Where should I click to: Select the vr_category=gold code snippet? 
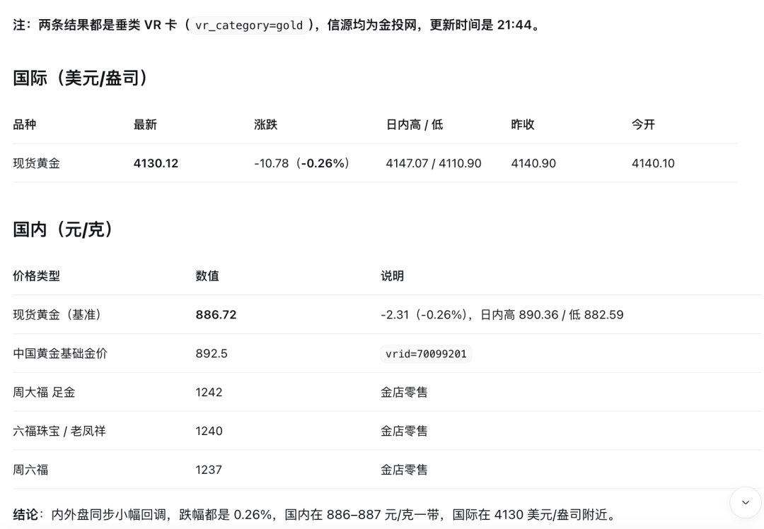[x=248, y=25]
